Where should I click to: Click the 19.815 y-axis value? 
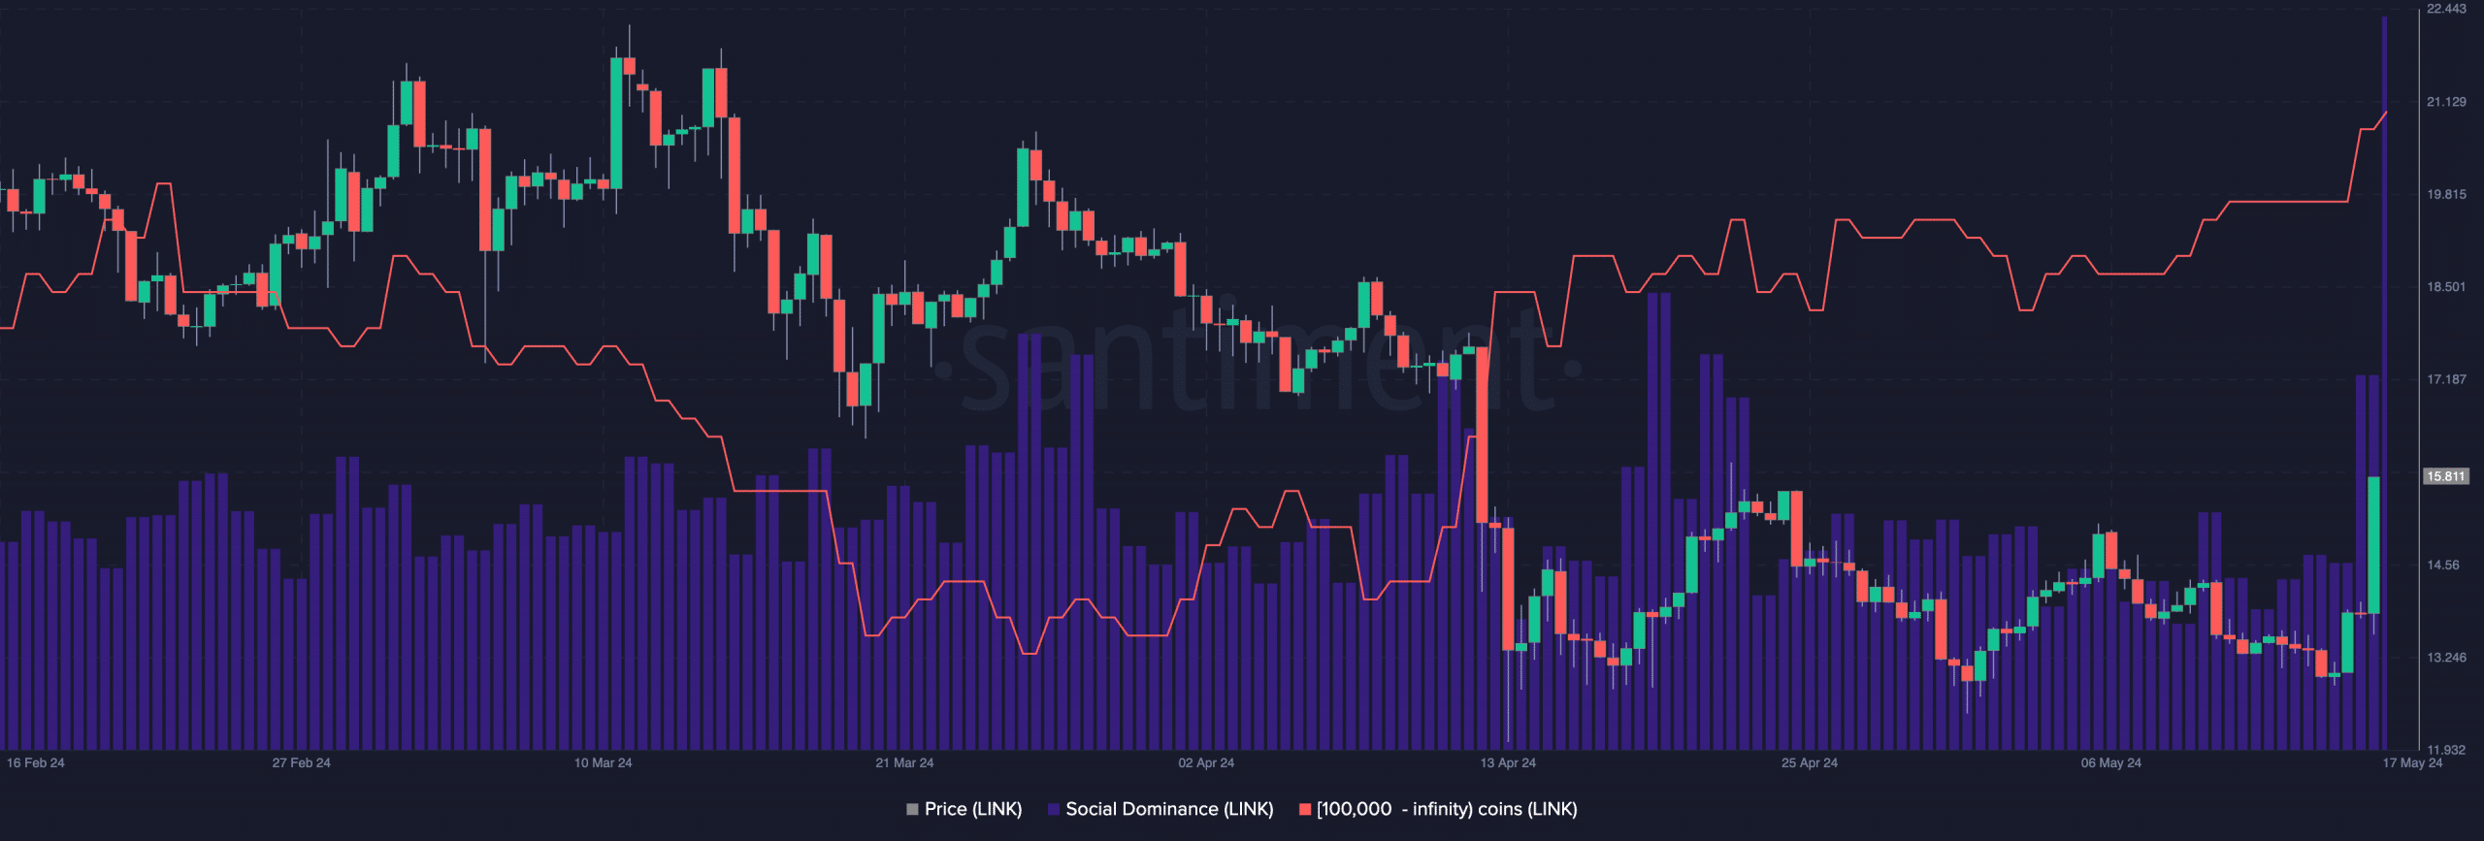2446,194
